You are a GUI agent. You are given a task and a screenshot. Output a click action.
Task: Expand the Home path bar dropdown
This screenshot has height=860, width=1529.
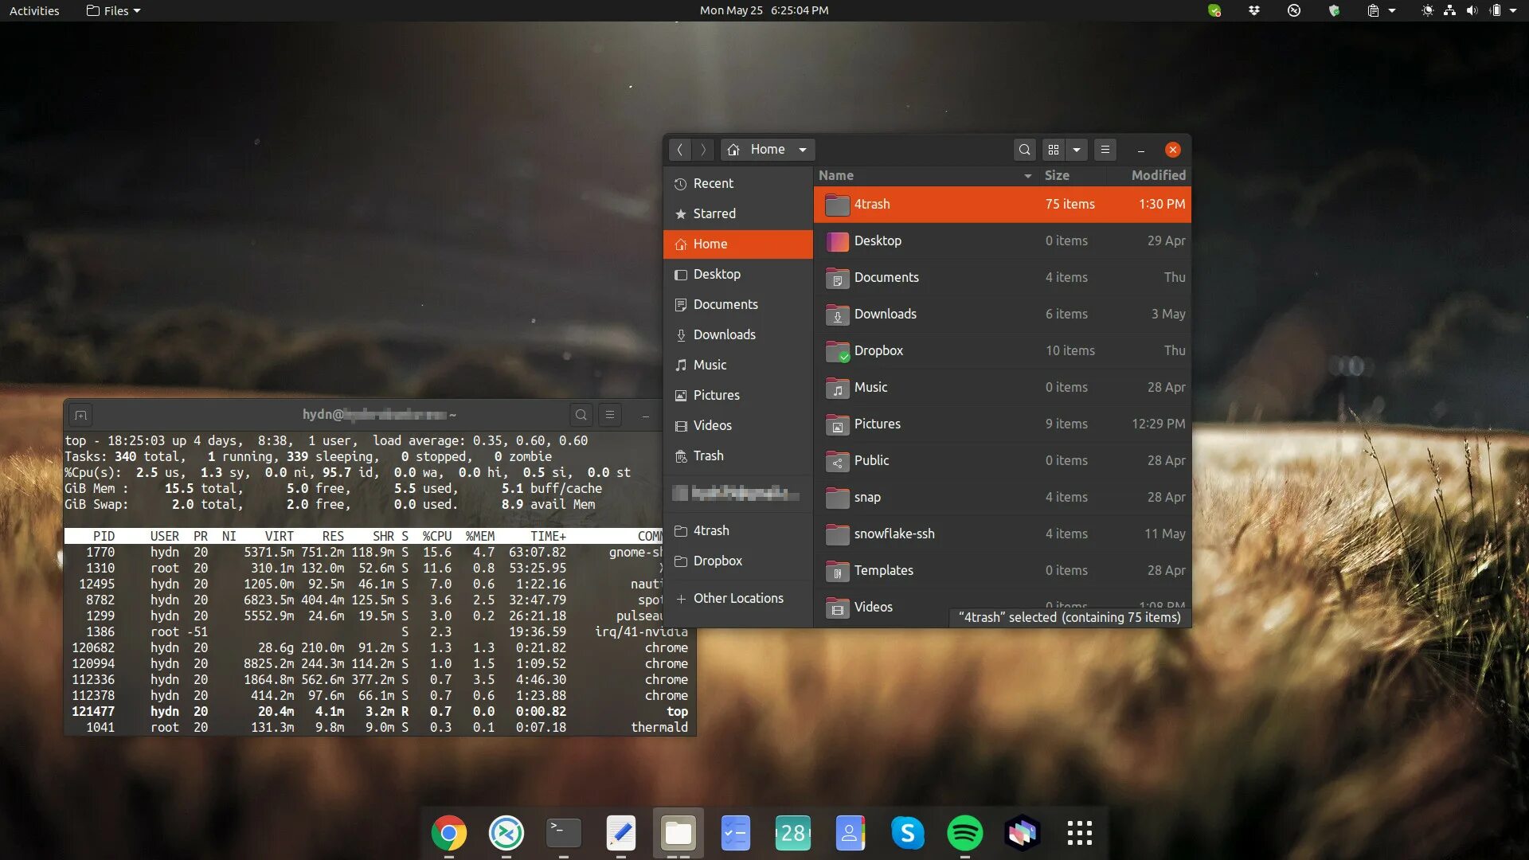coord(803,150)
